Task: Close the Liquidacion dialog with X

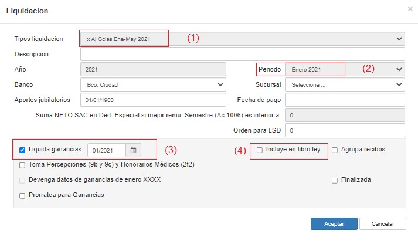Action: point(409,9)
